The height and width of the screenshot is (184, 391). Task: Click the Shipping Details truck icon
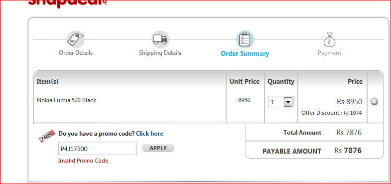(160, 39)
